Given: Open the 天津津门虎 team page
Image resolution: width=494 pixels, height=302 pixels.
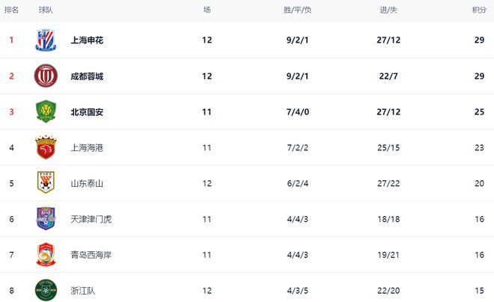Looking at the screenshot, I should coord(91,219).
